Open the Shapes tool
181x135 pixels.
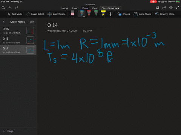(124, 14)
